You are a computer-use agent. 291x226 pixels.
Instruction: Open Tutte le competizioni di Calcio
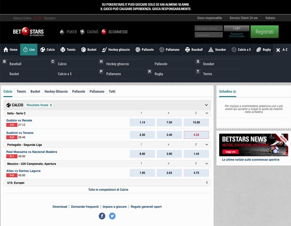click(108, 190)
